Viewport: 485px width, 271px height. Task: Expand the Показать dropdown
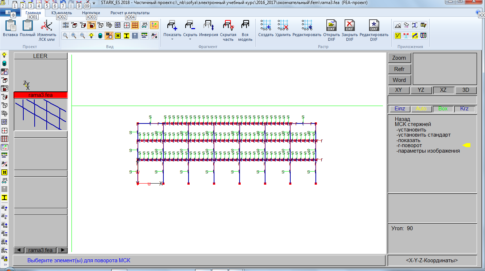(172, 39)
